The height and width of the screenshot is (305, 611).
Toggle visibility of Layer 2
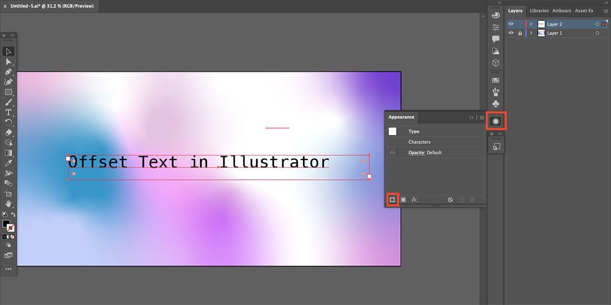[511, 24]
